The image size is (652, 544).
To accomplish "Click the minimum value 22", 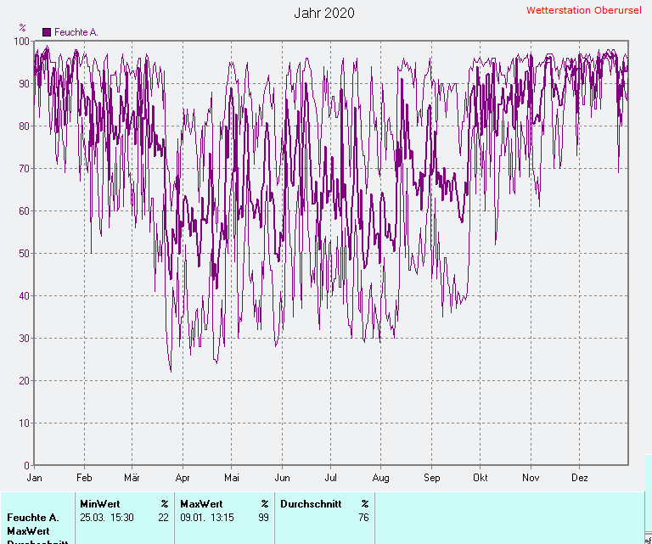I will point(163,518).
